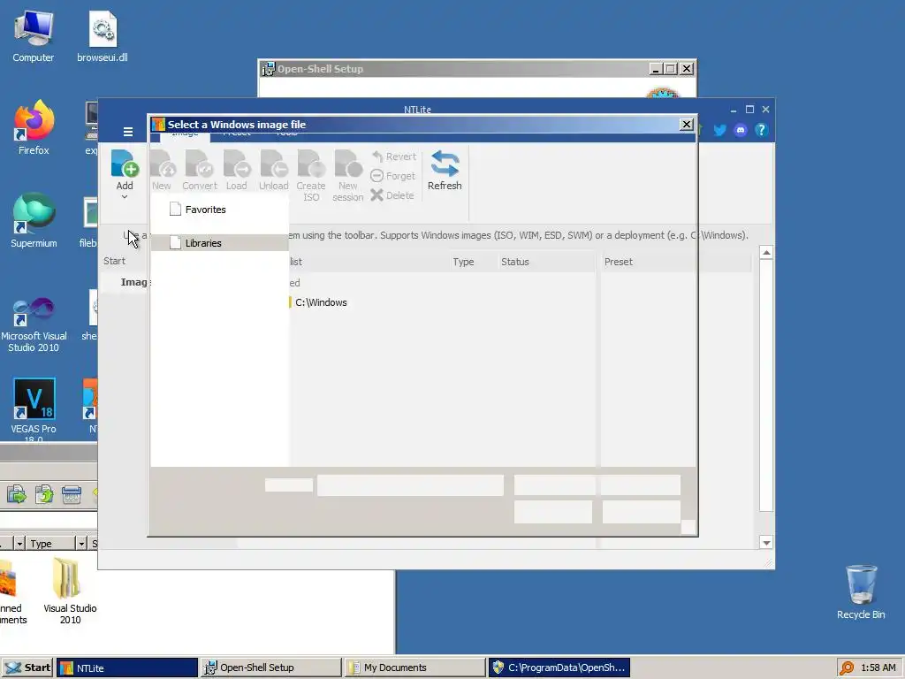Open the Type column dropdown arrow in My Documents

coord(80,544)
